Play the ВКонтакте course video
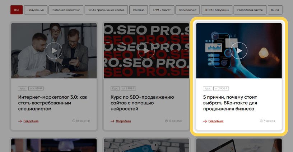This screenshot has width=293, height=152. 239,50
